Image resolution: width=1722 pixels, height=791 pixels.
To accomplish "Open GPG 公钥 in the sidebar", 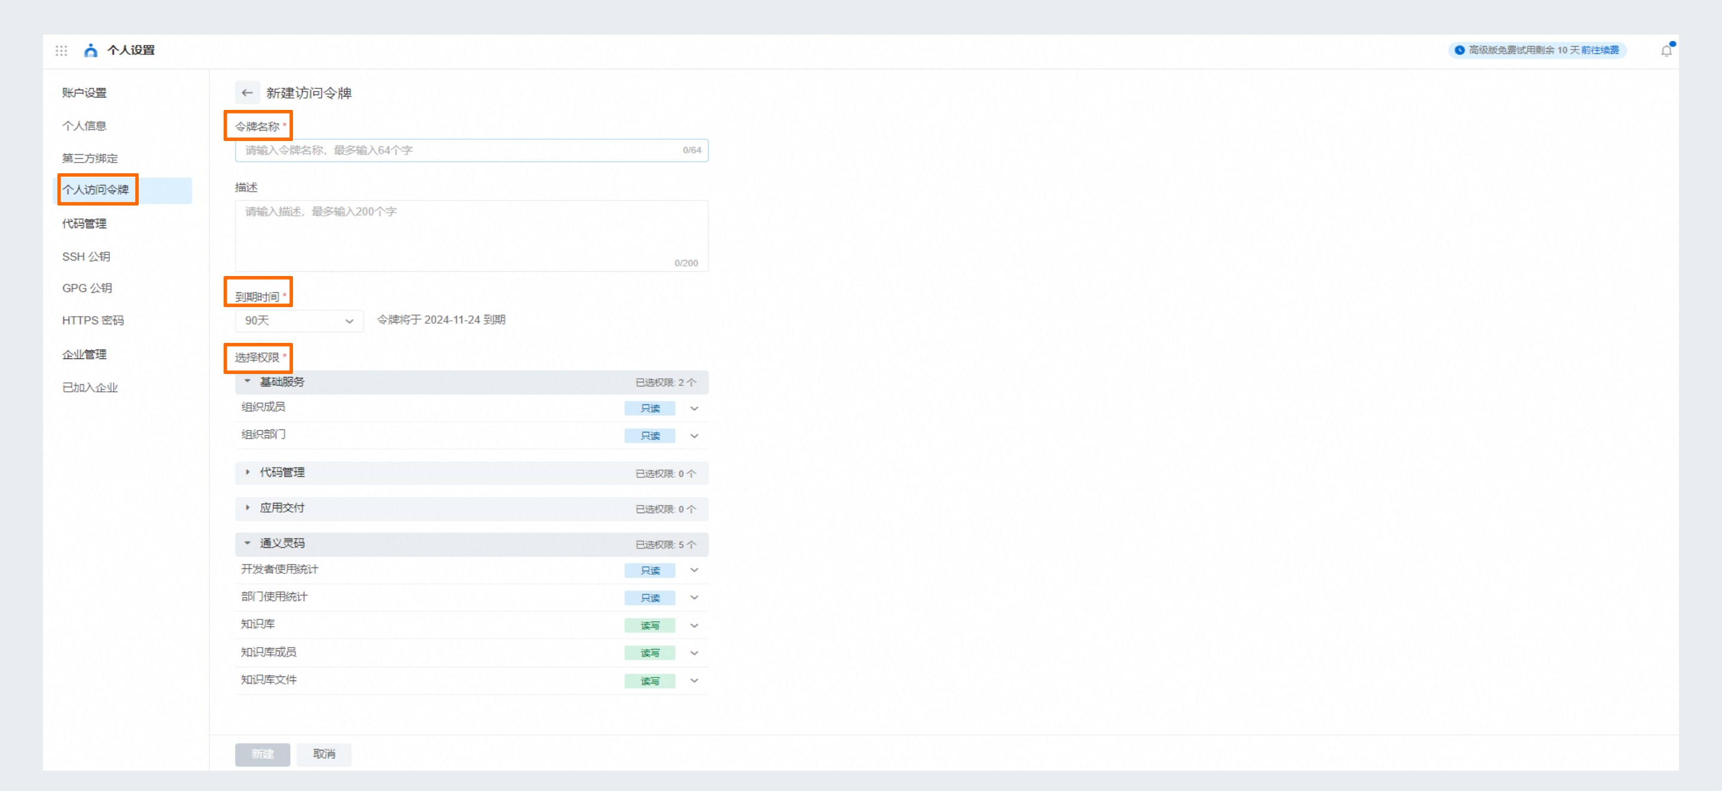I will 87,288.
